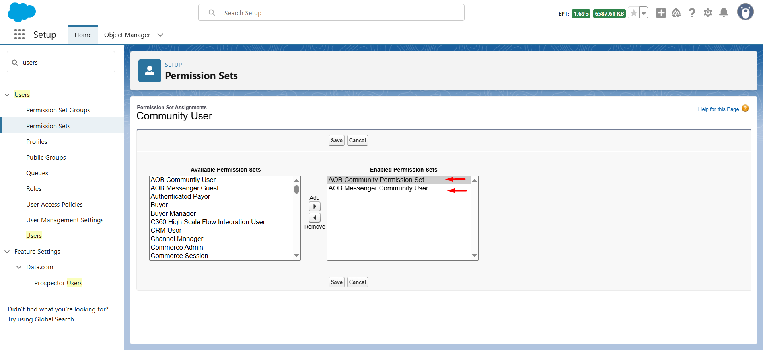Click the Add arrow button
Image resolution: width=763 pixels, height=350 pixels.
(x=315, y=207)
